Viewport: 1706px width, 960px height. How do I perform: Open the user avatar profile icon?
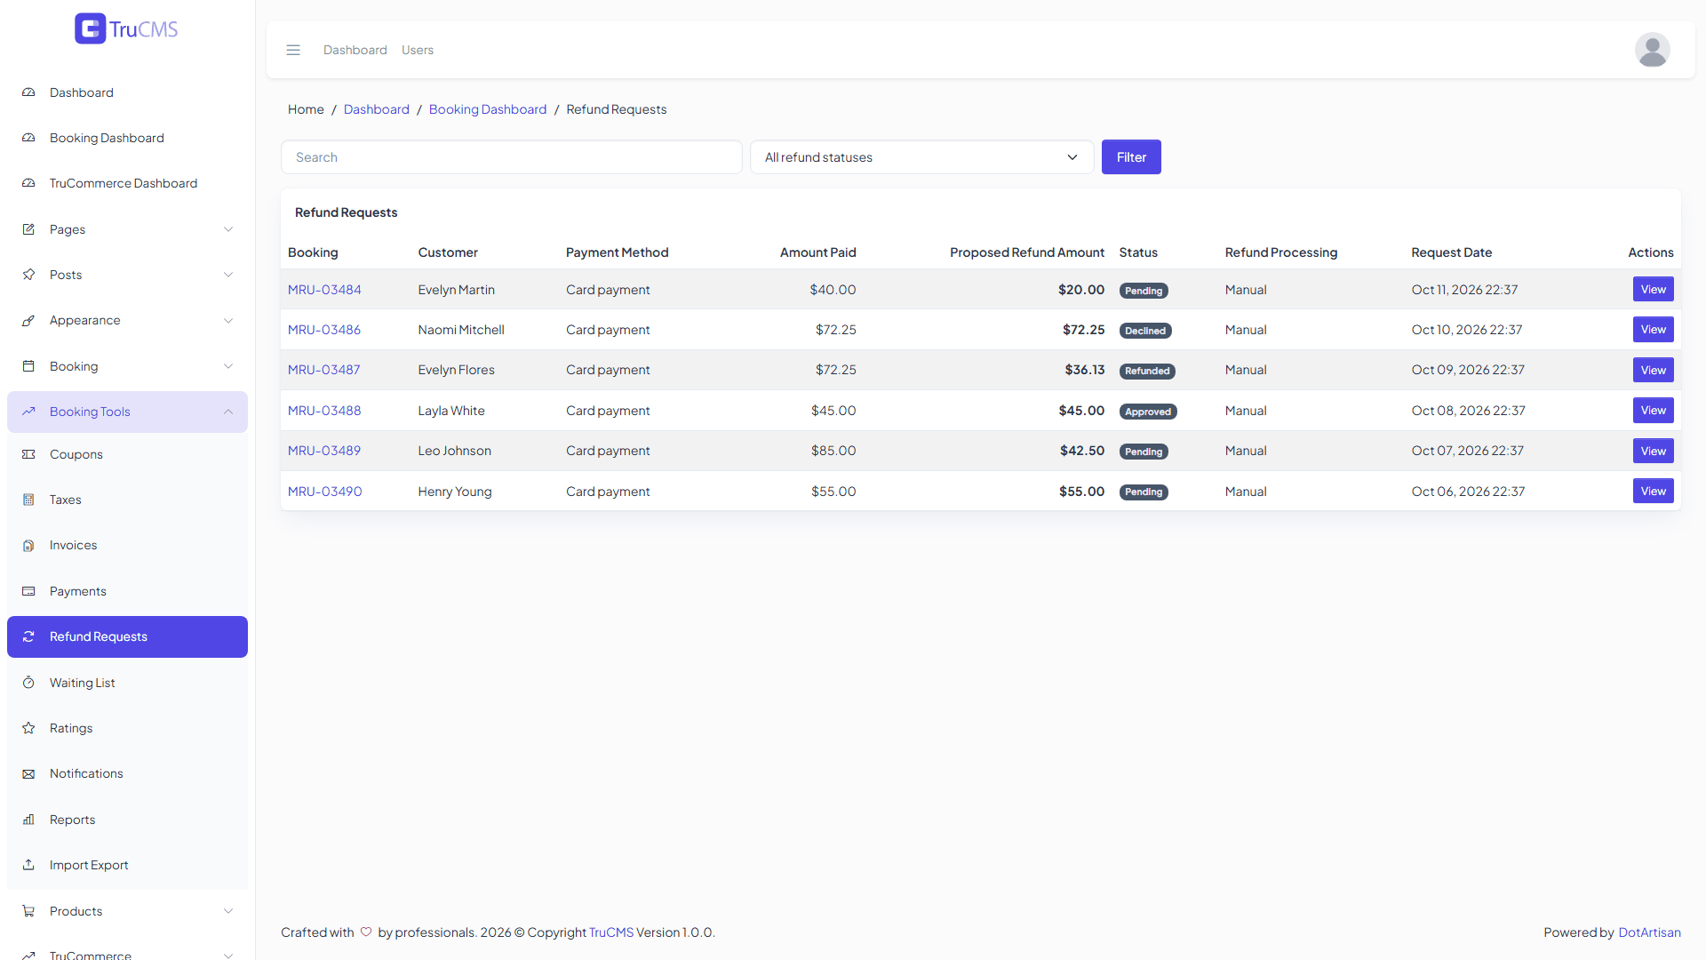[x=1652, y=50]
